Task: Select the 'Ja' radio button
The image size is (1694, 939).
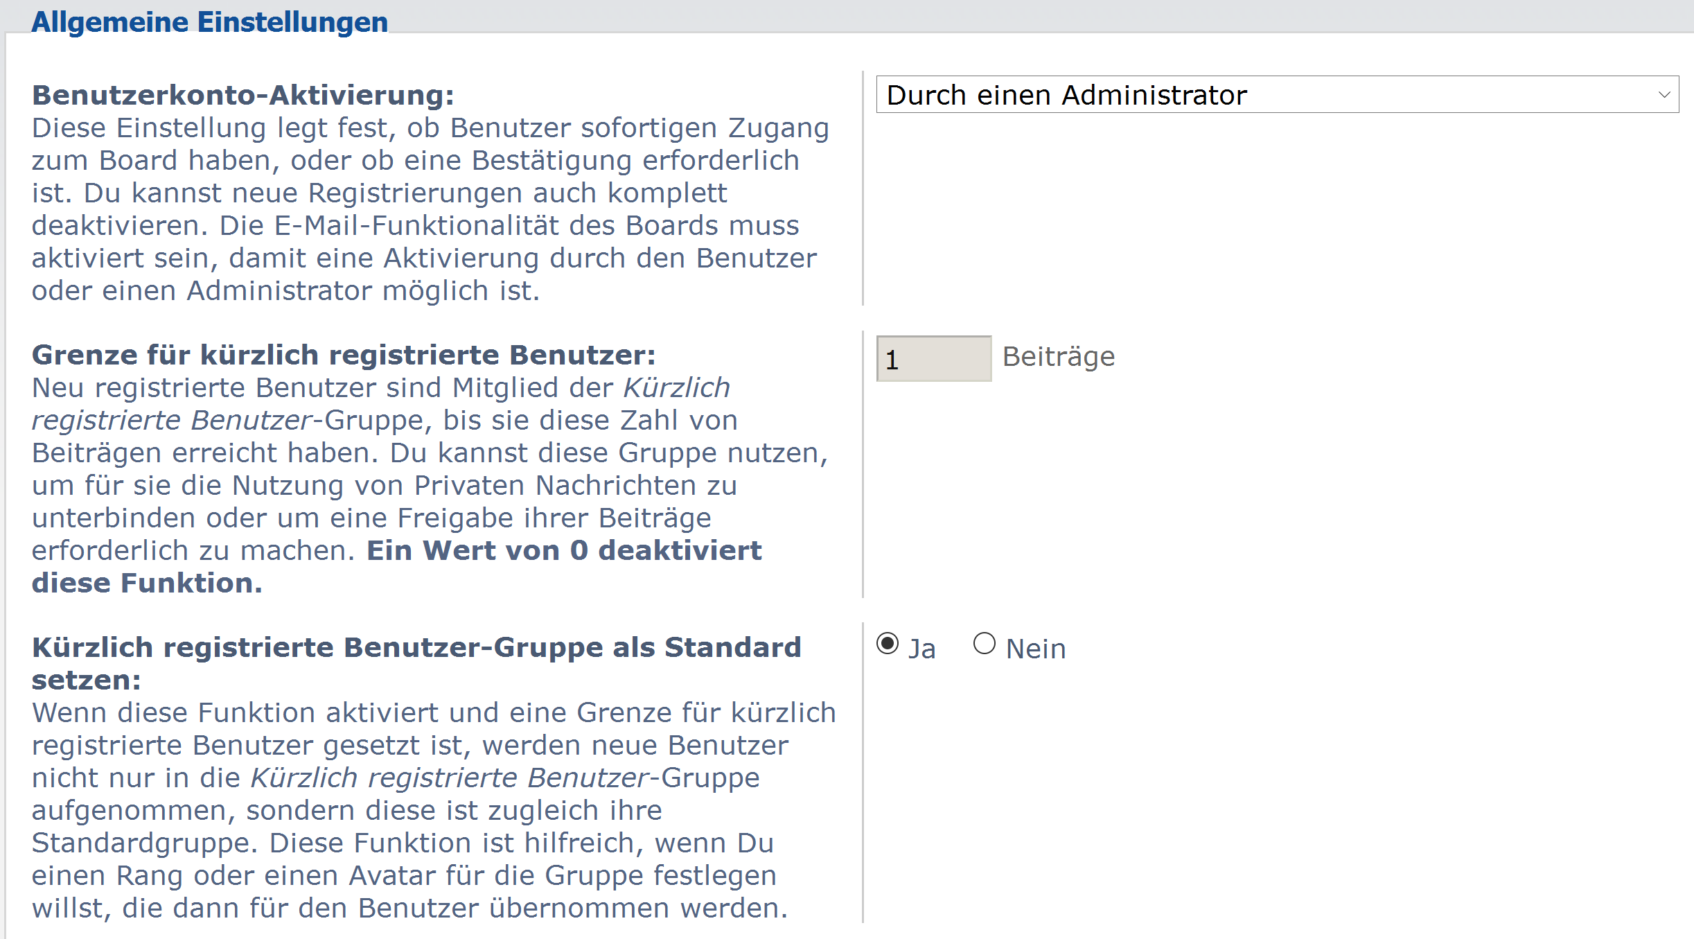Action: click(888, 644)
